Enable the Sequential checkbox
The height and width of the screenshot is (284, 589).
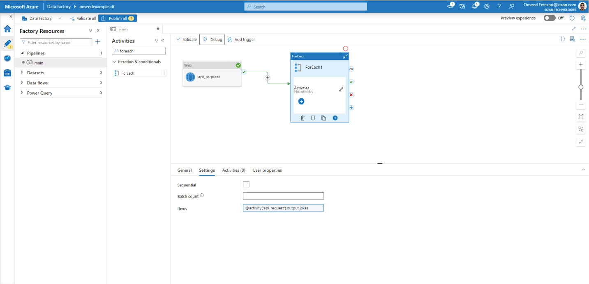246,184
